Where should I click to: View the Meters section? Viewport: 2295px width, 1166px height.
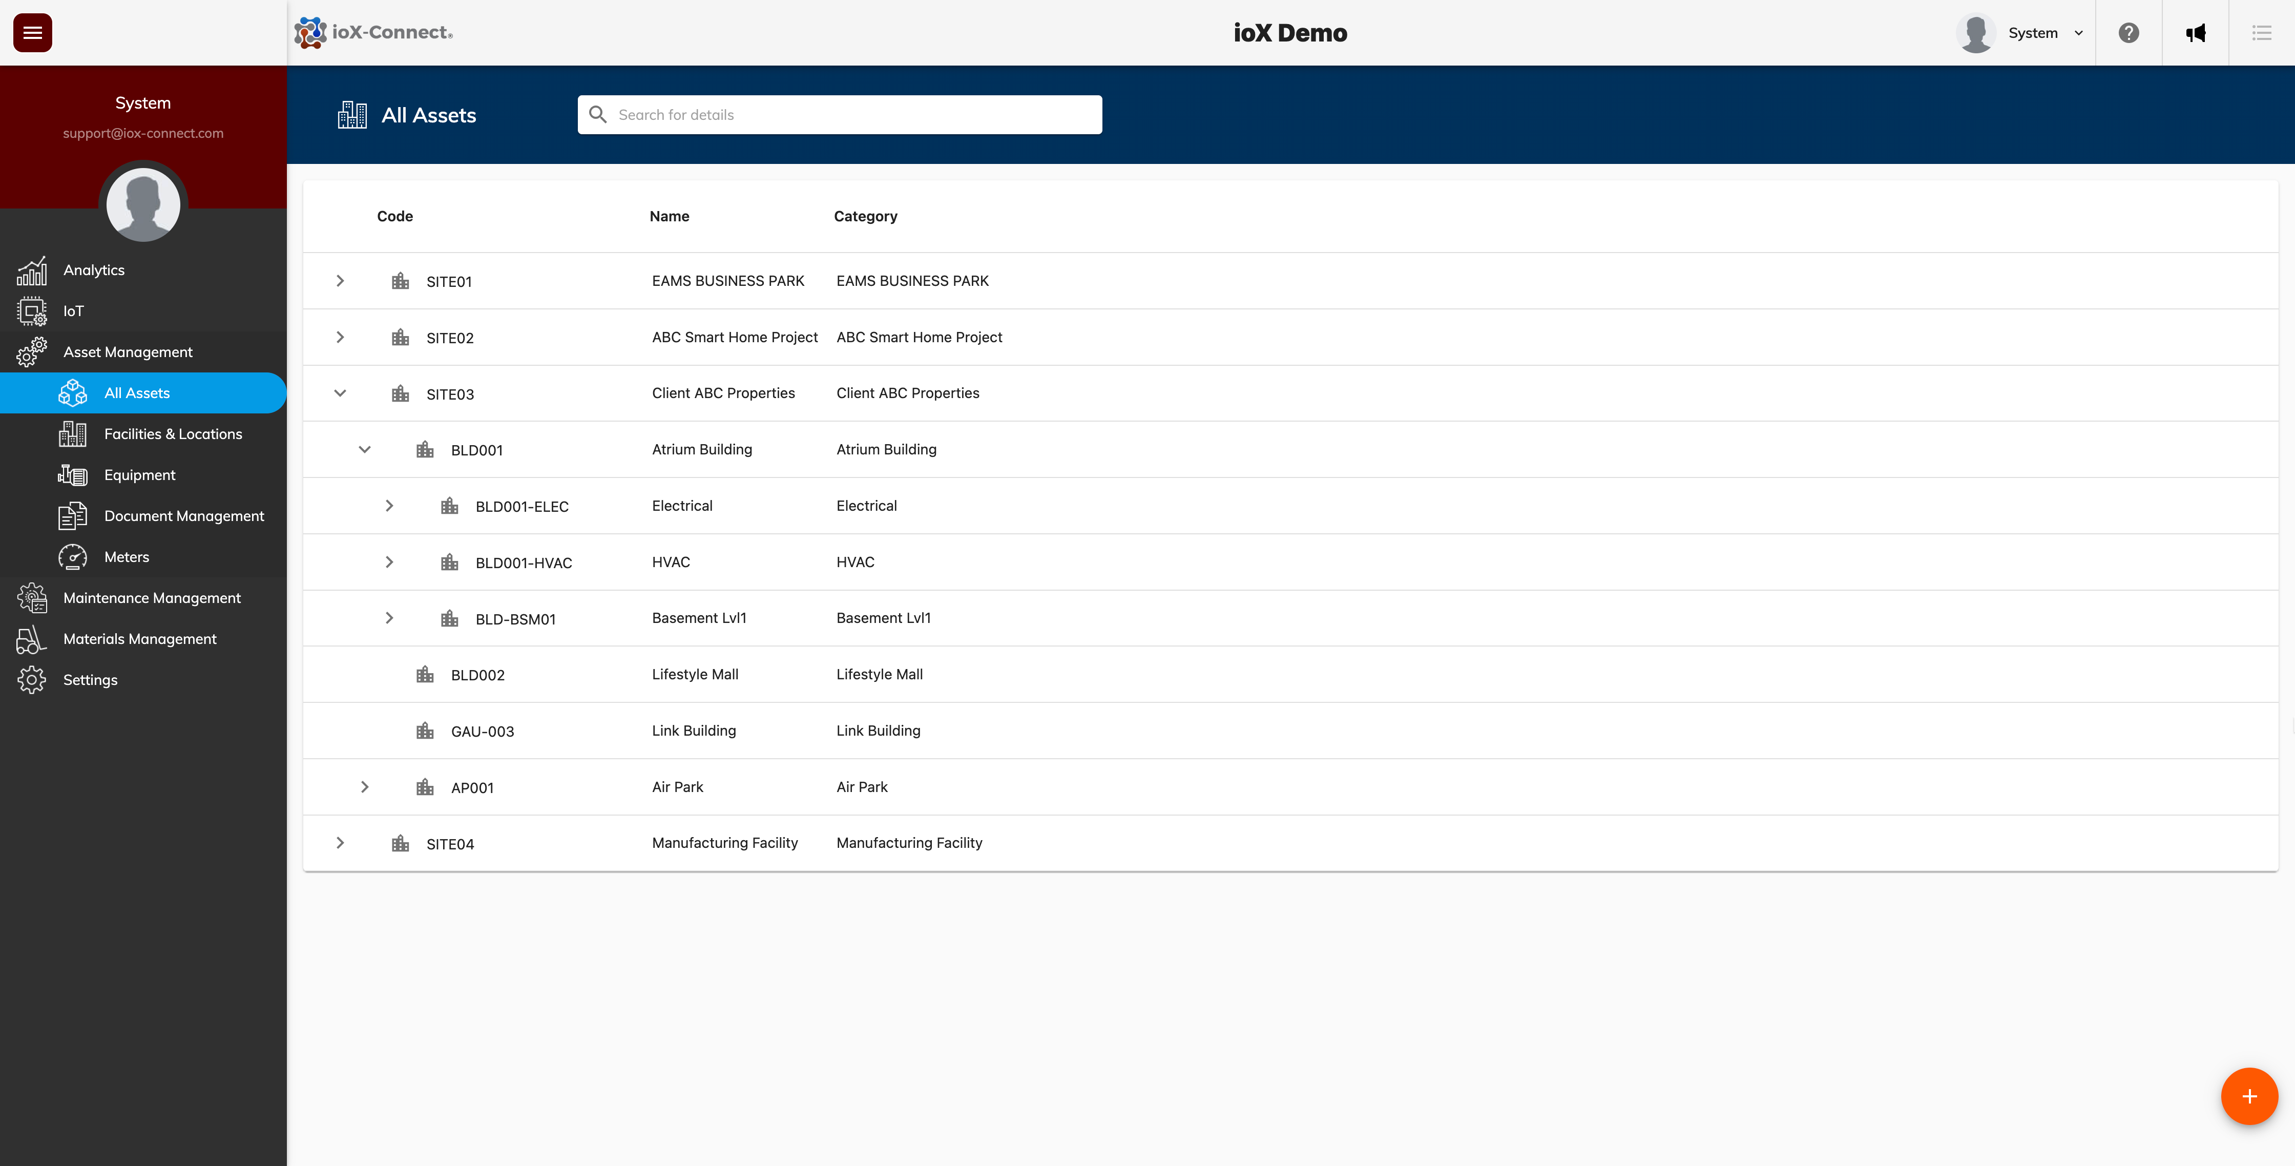(126, 557)
